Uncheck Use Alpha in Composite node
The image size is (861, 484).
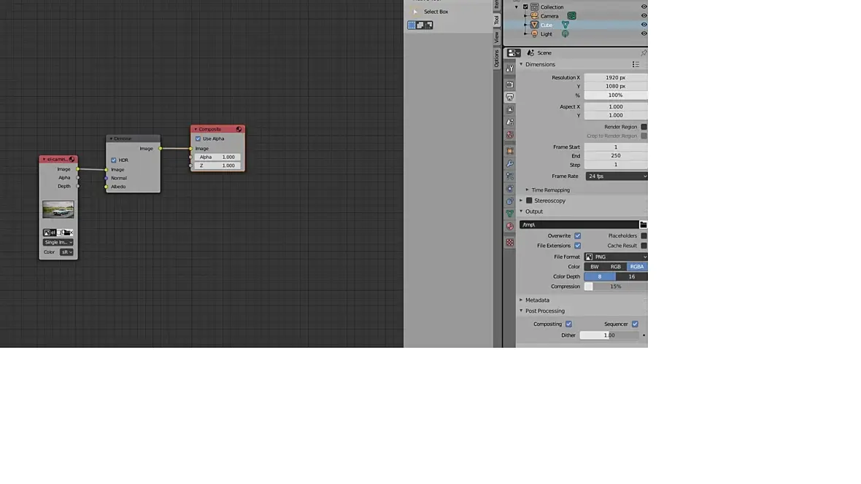point(198,138)
